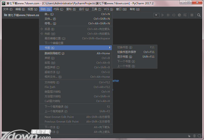Open the 文件 (F) menu

coord(8,9)
